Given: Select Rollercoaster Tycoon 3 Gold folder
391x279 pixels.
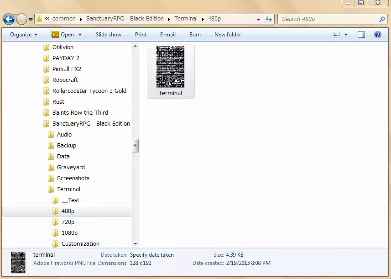Looking at the screenshot, I should [x=89, y=91].
